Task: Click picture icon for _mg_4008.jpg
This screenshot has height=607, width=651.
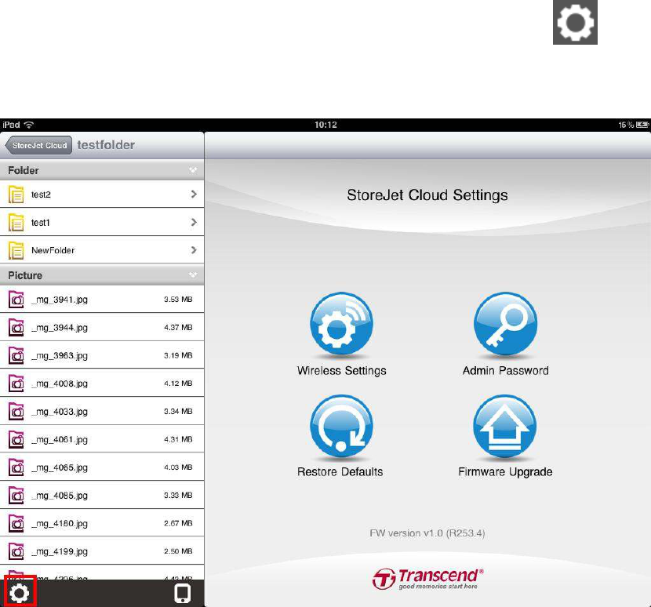Action: coord(16,383)
